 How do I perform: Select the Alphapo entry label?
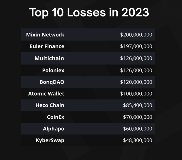coord(54,129)
